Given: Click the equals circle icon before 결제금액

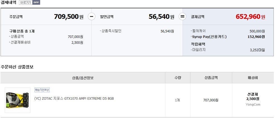Looking at the screenshot, I should 182,17.
